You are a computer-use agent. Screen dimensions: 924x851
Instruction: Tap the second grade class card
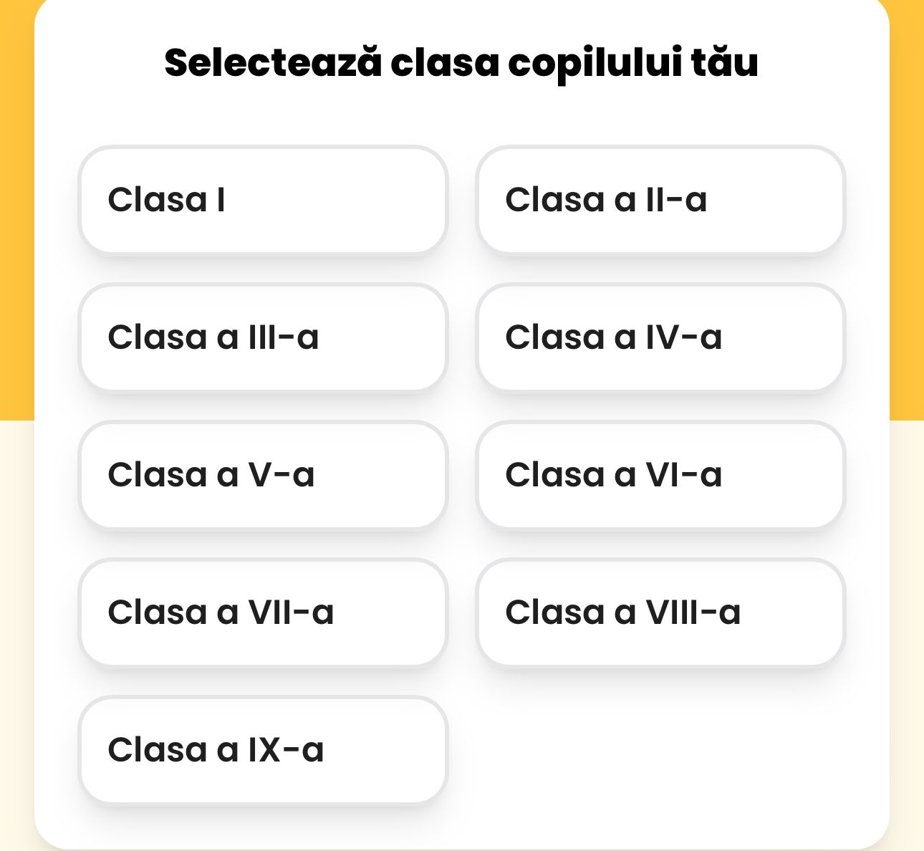(x=660, y=200)
